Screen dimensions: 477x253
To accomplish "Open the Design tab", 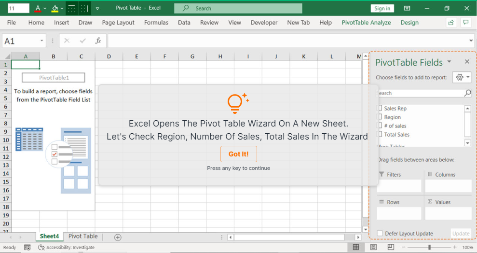I will click(x=409, y=23).
